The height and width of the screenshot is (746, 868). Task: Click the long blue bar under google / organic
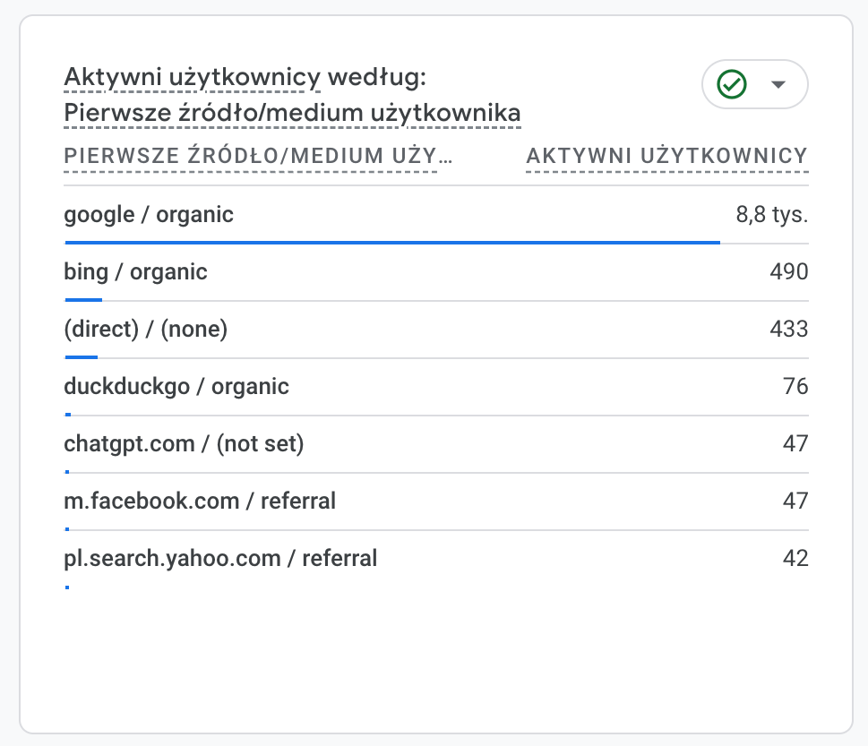click(392, 242)
